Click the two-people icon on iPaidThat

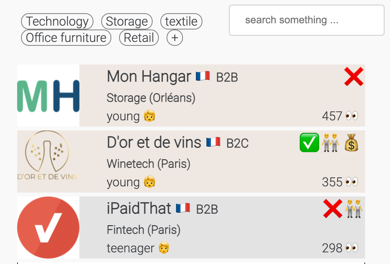click(x=353, y=208)
